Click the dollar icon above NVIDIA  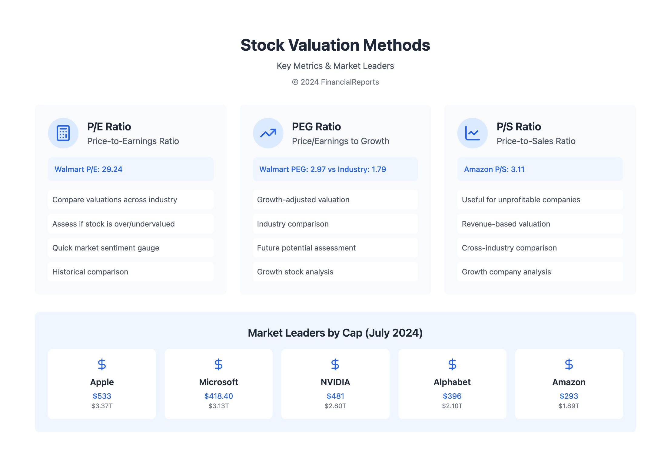(x=335, y=364)
